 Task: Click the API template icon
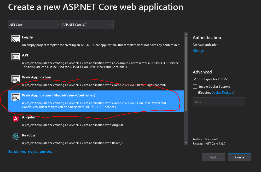click(16, 56)
